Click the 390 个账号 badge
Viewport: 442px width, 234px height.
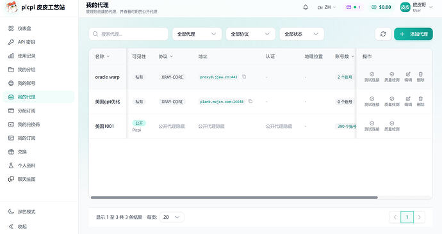pyautogui.click(x=347, y=127)
